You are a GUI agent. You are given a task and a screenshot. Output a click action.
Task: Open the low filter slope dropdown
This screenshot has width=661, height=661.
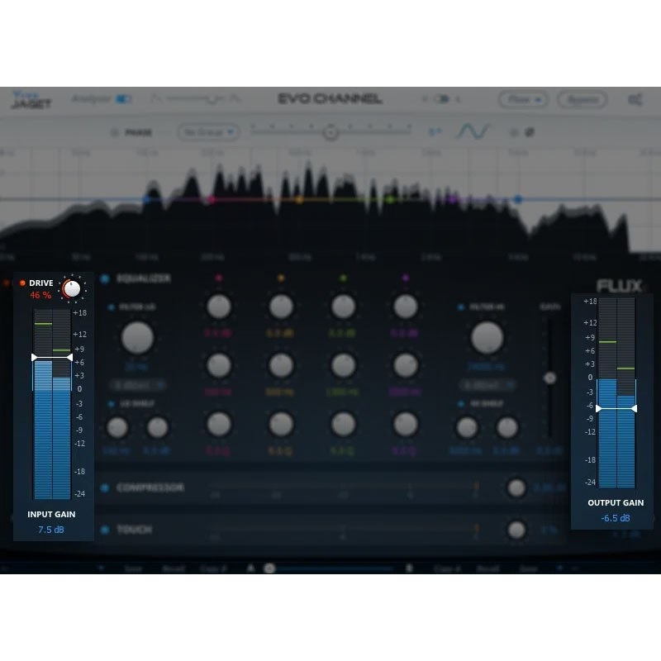click(138, 385)
